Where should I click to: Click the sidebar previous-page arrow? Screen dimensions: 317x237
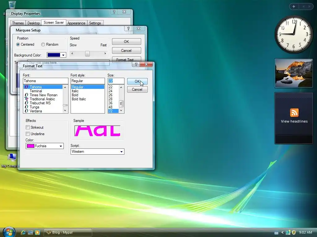pyautogui.click(x=303, y=6)
